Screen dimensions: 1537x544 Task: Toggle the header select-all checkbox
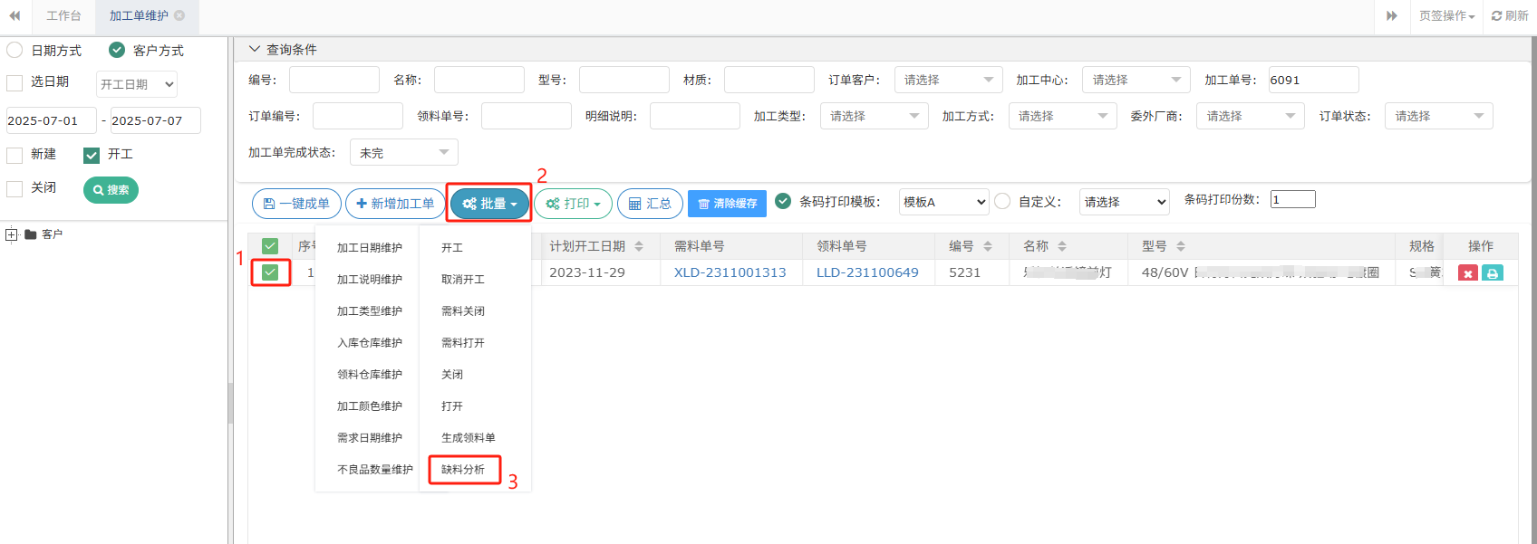[x=270, y=246]
